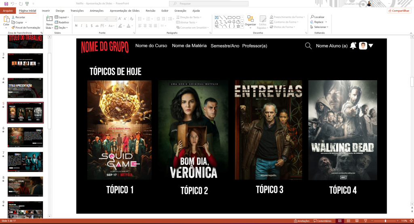This screenshot has width=414, height=224.
Task: Center-align paragraph text
Action: point(145,26)
